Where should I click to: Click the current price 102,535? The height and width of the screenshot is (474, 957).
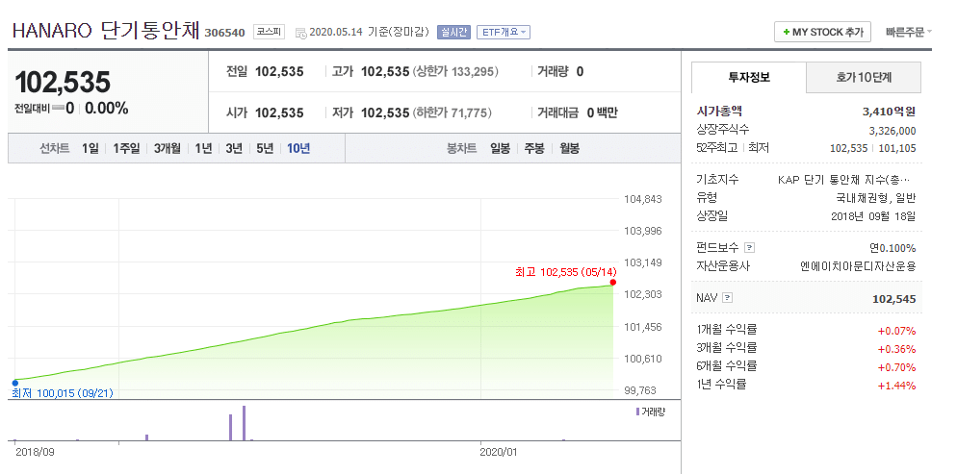[63, 83]
